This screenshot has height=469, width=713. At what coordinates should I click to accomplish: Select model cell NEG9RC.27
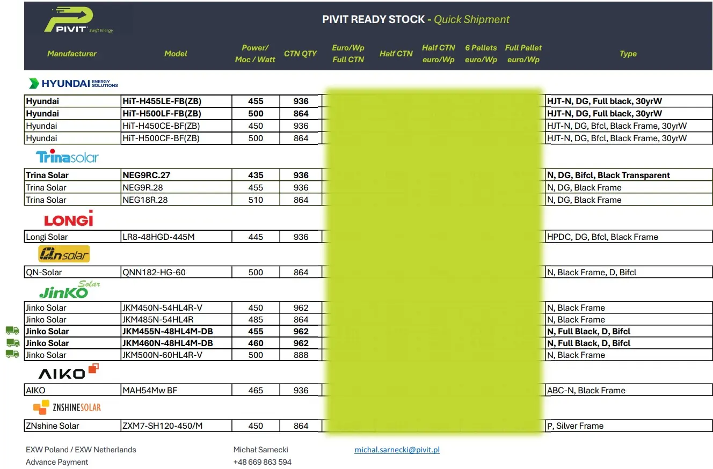(177, 175)
